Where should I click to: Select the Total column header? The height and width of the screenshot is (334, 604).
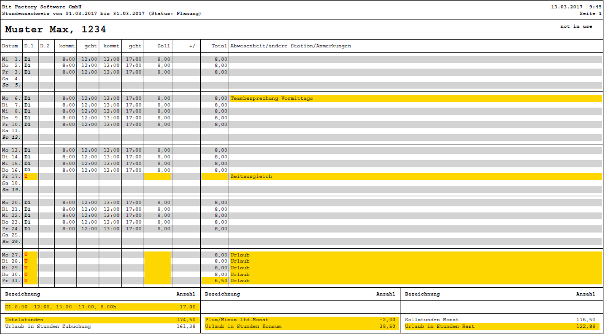tap(219, 46)
